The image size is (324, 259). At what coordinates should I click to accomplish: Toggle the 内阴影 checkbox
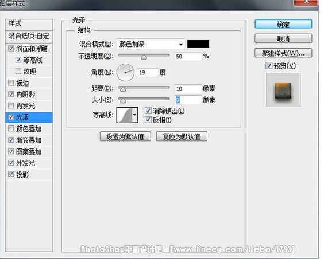(x=11, y=94)
